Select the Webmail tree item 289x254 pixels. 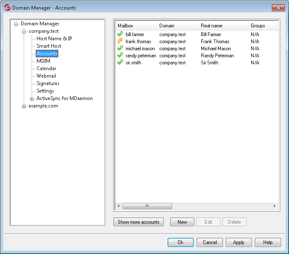click(x=46, y=76)
